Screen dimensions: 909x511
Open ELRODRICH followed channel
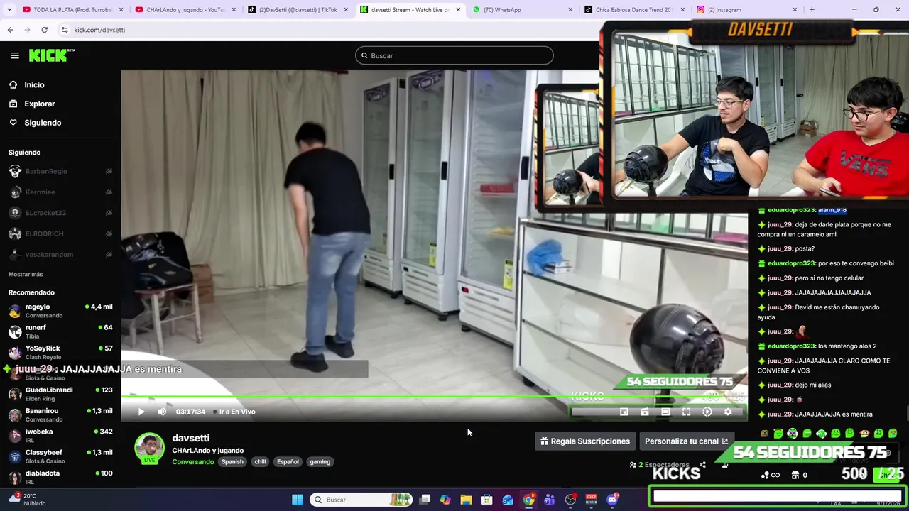click(x=60, y=233)
